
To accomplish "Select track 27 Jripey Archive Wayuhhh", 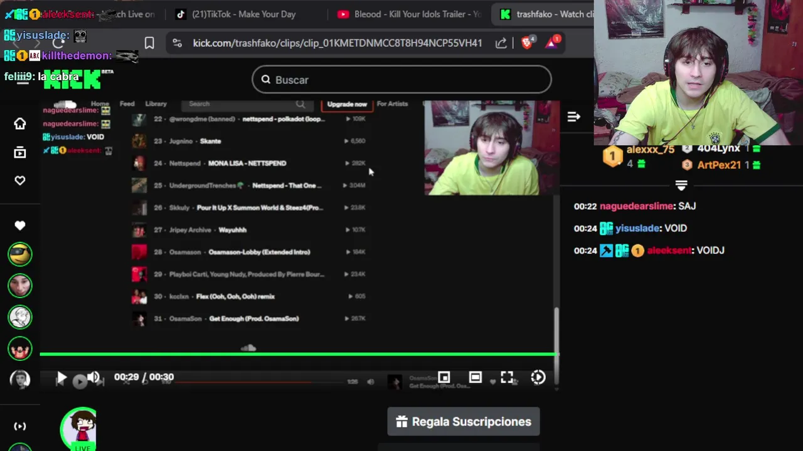I will pyautogui.click(x=248, y=230).
